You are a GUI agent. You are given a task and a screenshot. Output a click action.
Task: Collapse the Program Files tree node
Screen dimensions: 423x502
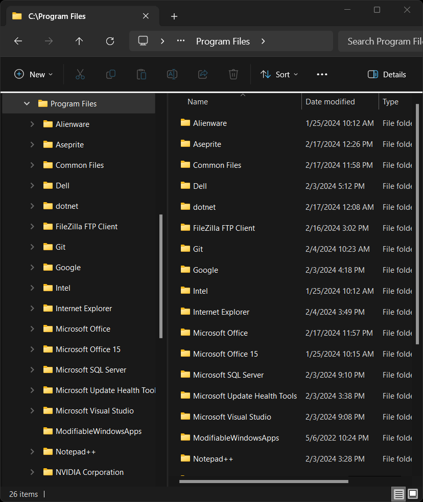click(27, 103)
